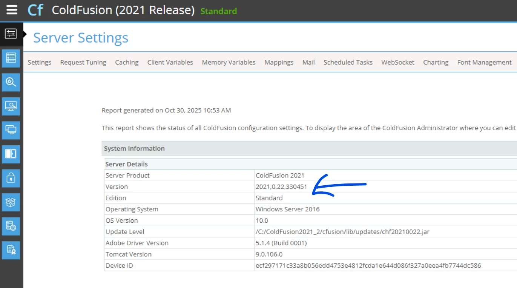Click the version value 2021,0,22,330451

(281, 186)
